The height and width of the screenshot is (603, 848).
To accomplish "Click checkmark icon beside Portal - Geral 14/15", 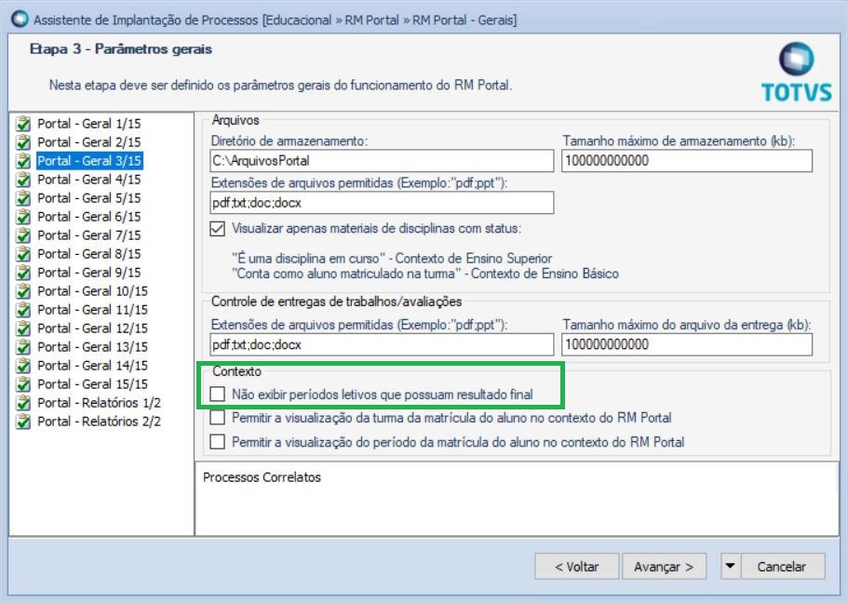I will (x=23, y=366).
